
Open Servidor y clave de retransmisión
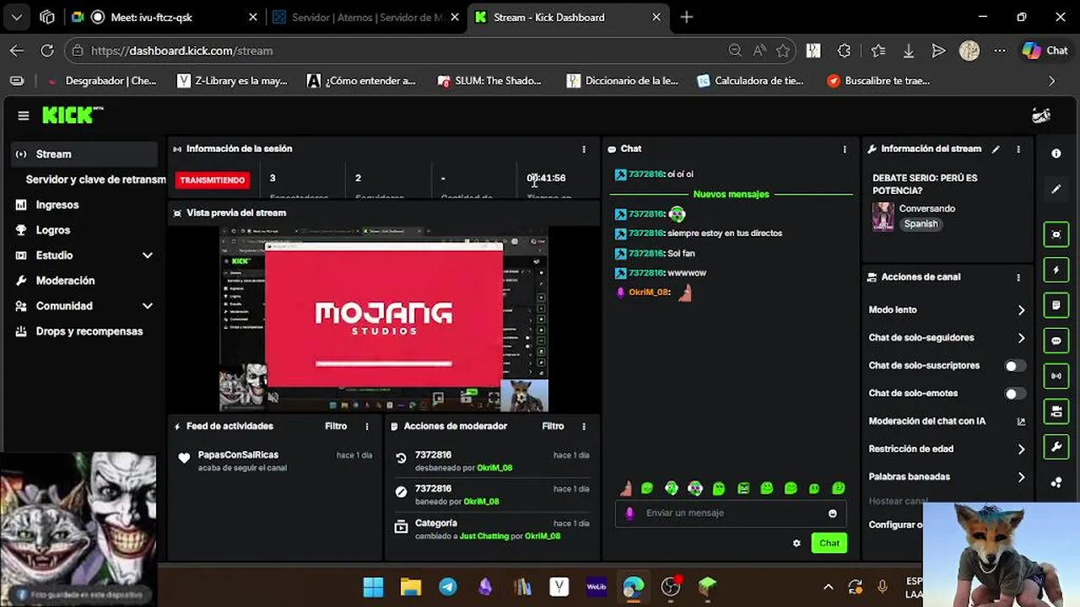[95, 180]
